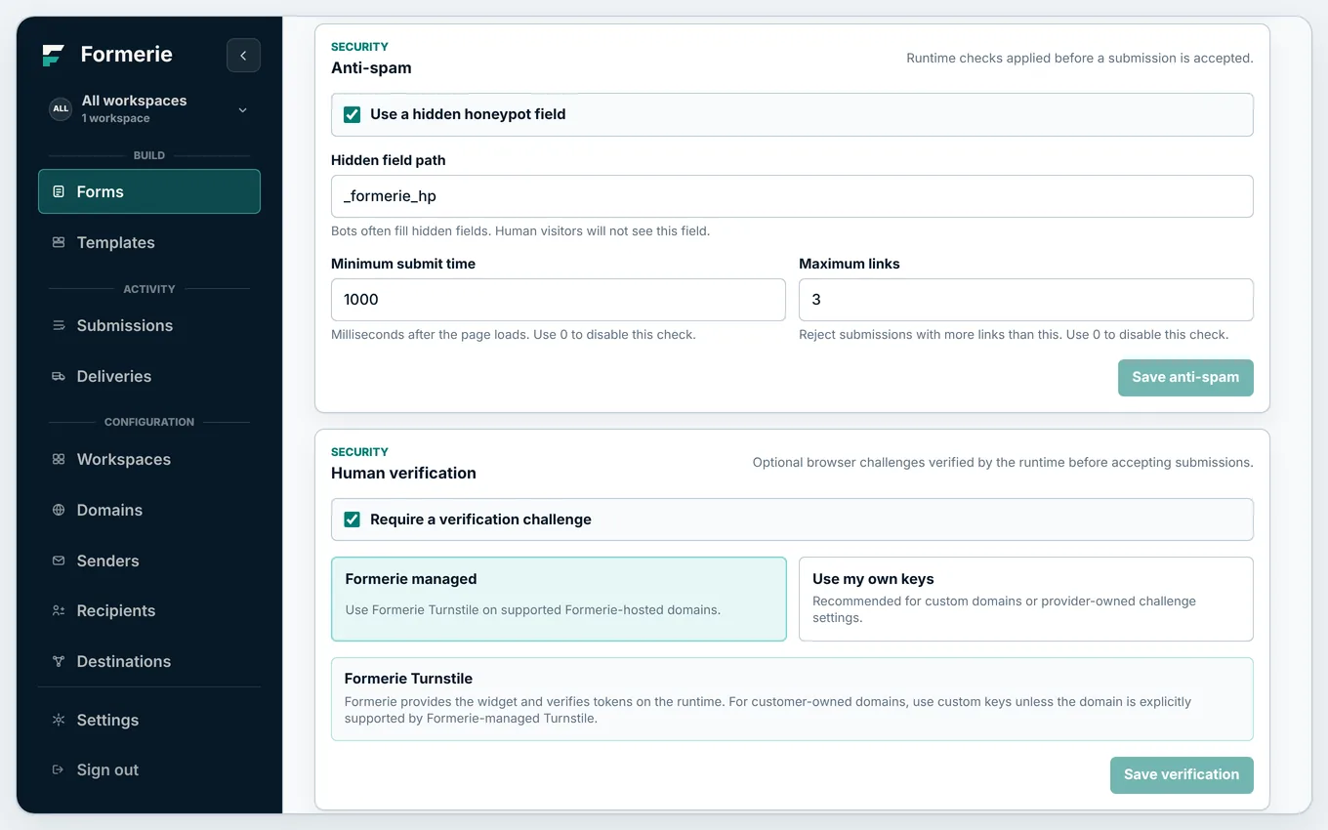The width and height of the screenshot is (1328, 830).
Task: Click the Maximum links input field
Action: pos(1025,300)
